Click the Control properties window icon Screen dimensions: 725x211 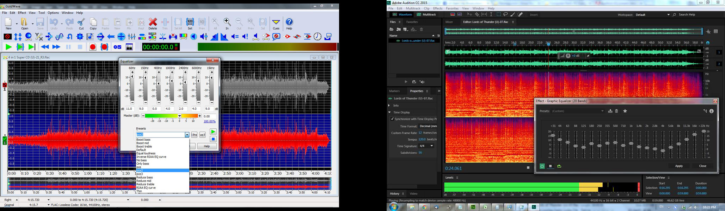[129, 47]
